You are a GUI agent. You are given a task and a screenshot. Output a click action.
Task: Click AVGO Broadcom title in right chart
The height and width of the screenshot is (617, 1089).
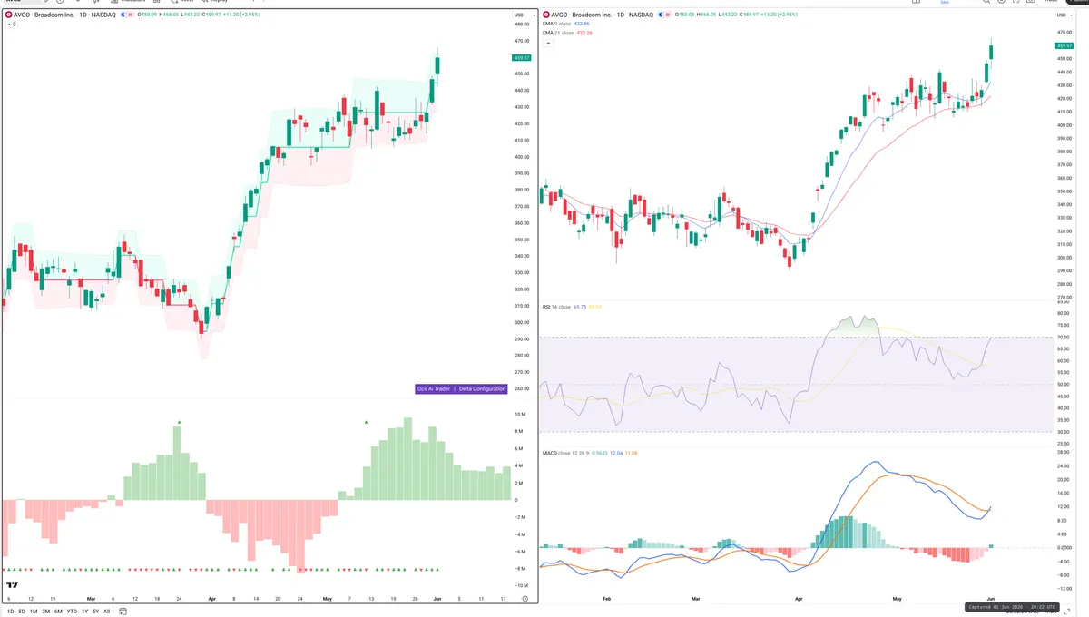[603, 15]
